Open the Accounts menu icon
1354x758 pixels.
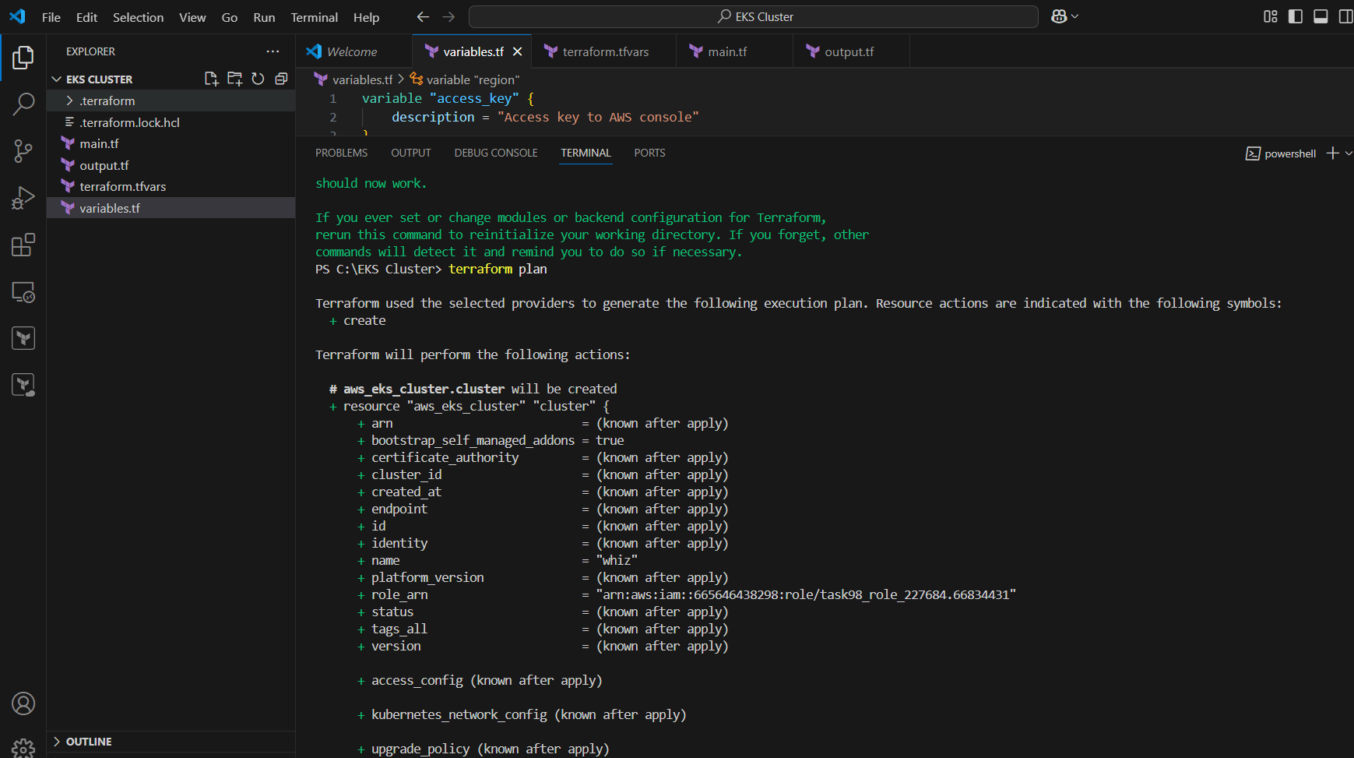point(23,703)
